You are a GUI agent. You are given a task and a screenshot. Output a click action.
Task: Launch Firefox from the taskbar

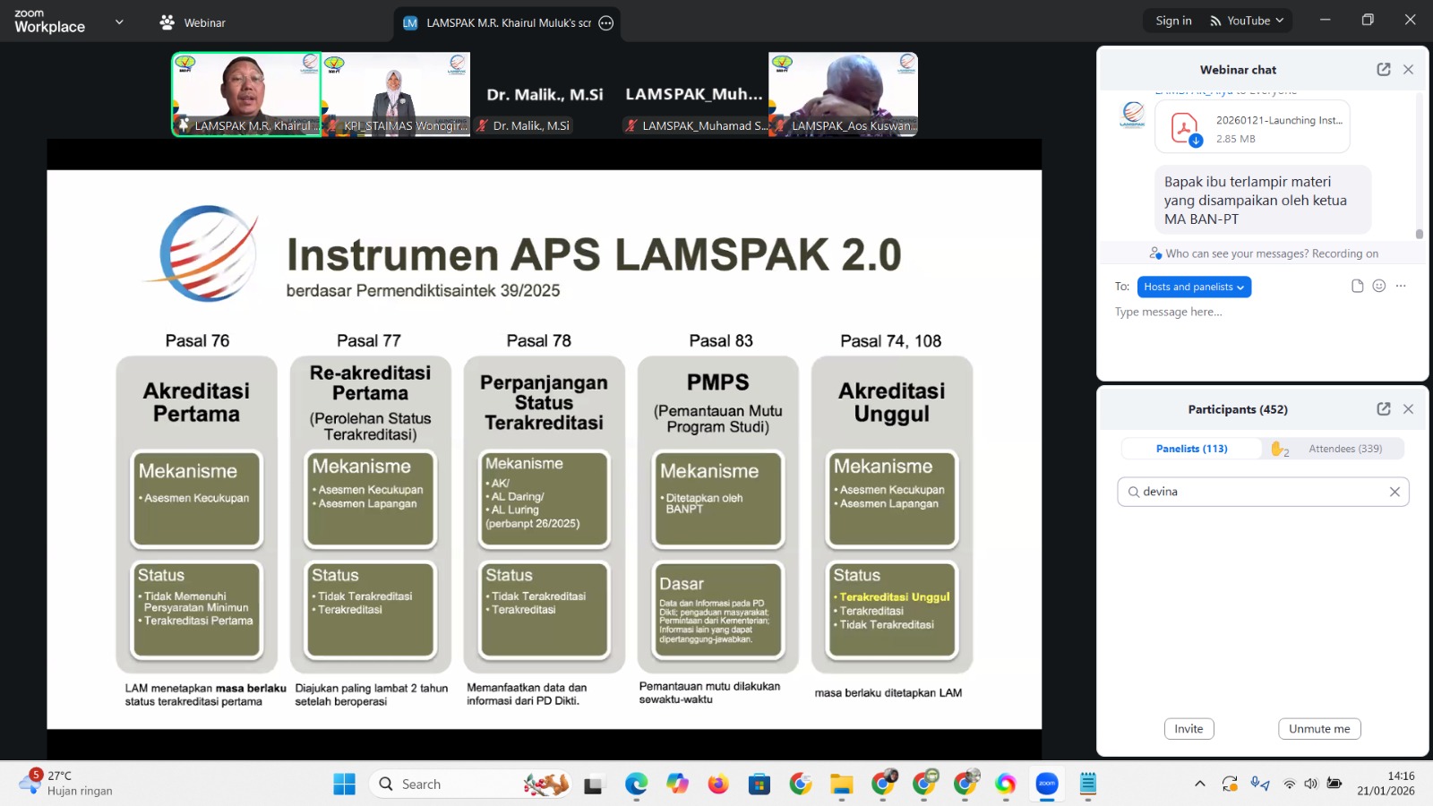(x=718, y=785)
